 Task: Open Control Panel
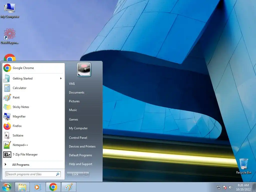78,138
